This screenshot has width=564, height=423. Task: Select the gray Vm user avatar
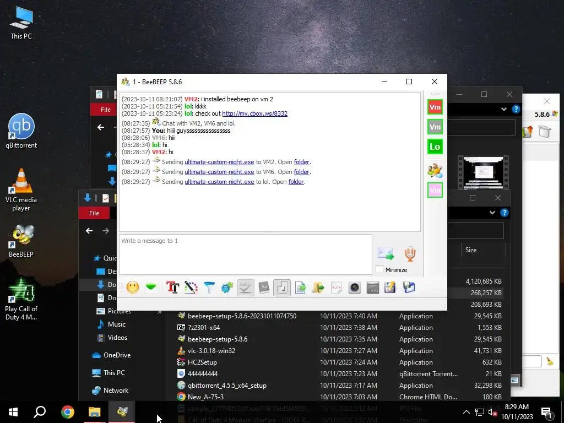coord(435,127)
